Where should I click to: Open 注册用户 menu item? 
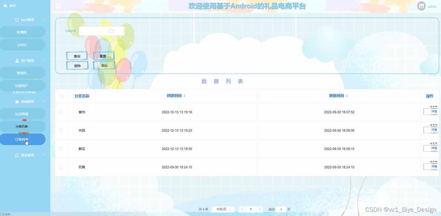(x=22, y=86)
